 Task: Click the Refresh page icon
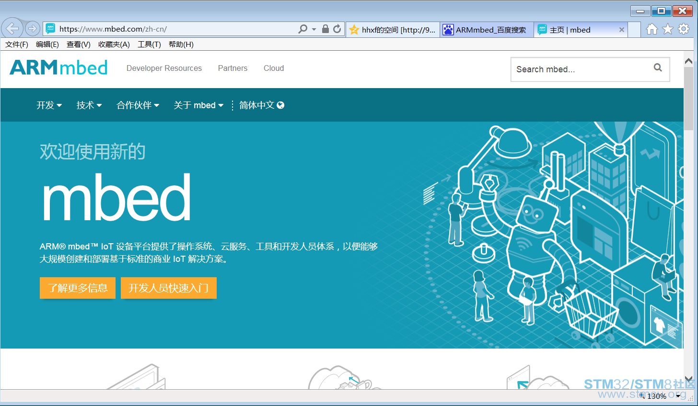coord(337,29)
